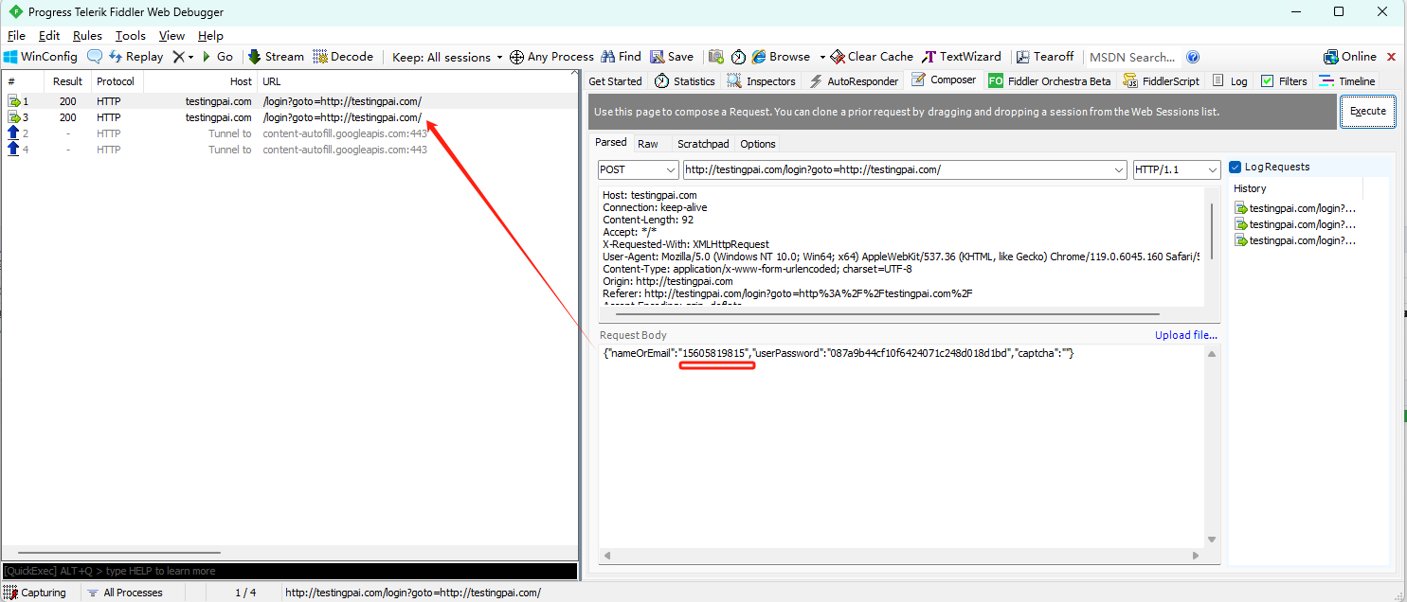Click All Processes filter in status bar
1407x602 pixels.
coord(124,593)
